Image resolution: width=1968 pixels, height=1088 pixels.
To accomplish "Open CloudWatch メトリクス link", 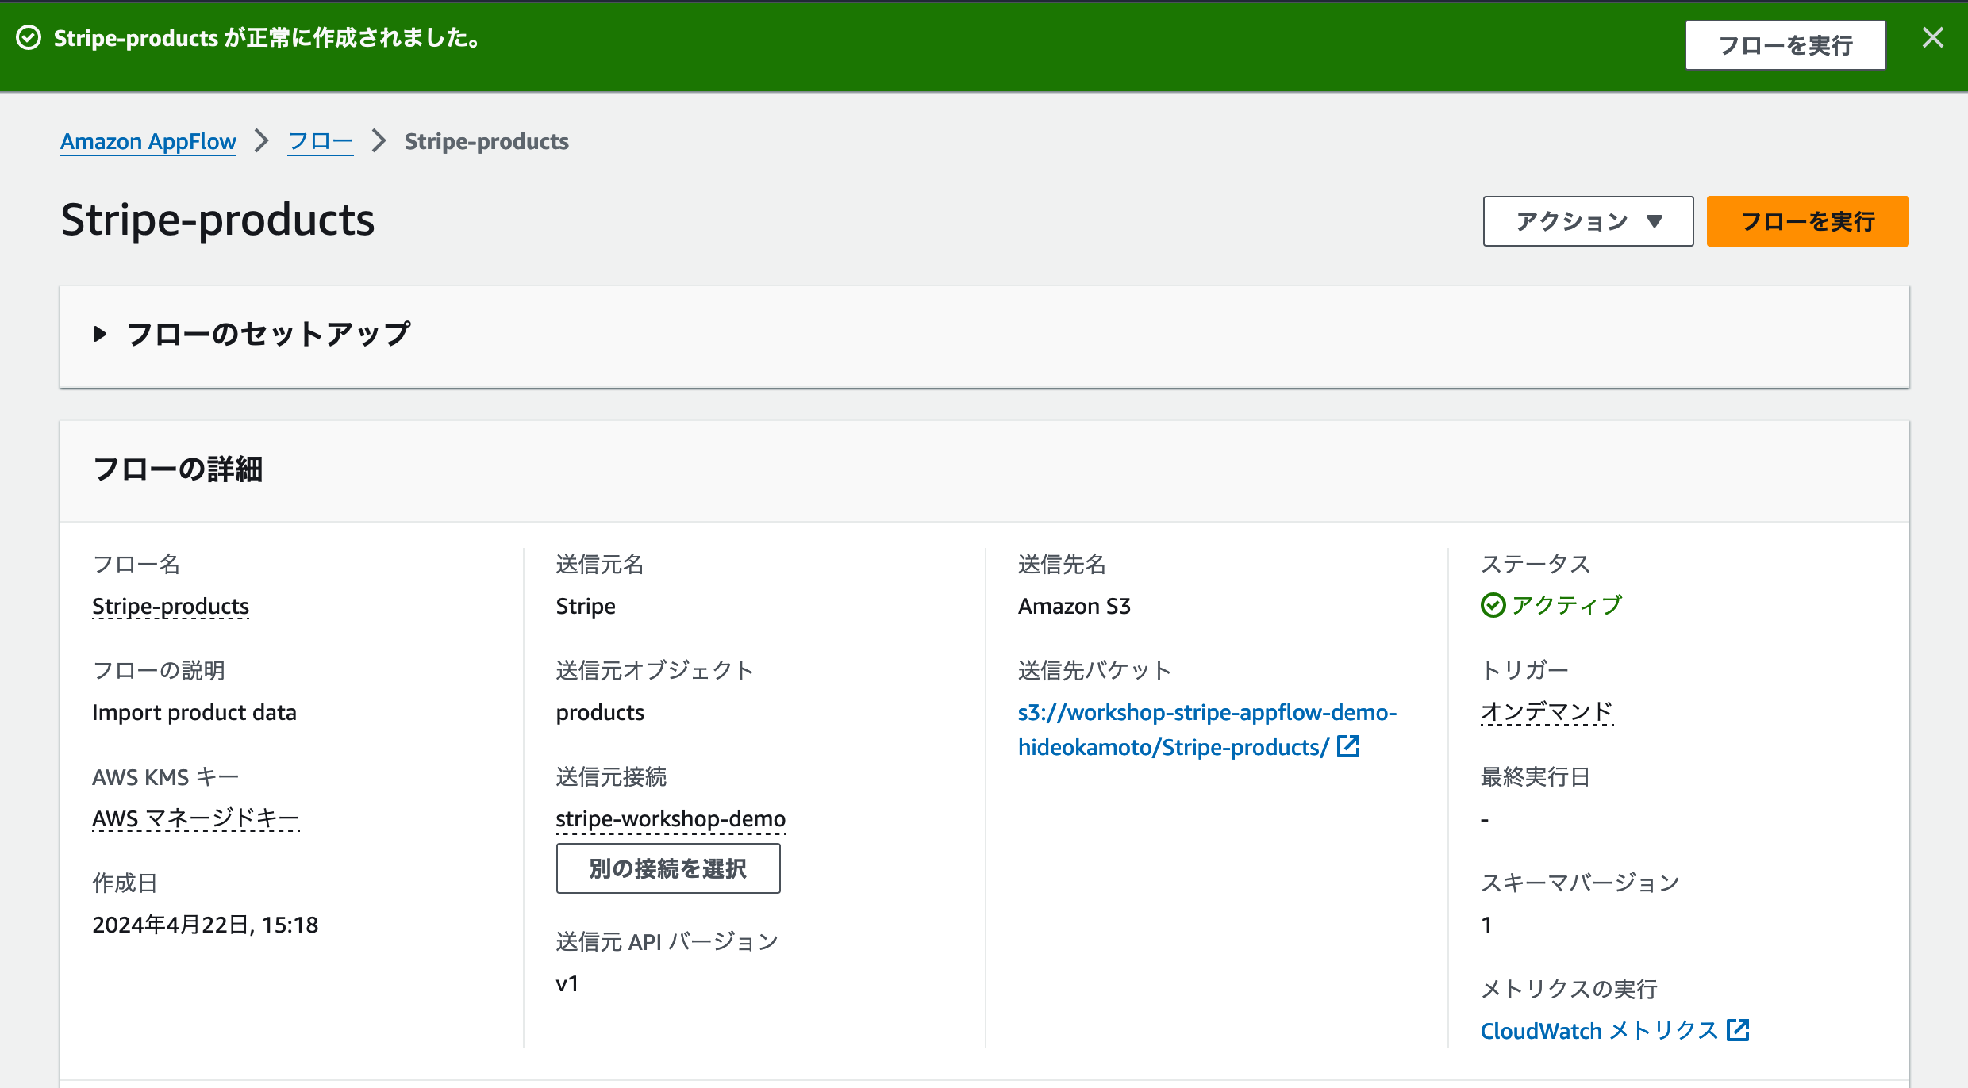I will click(x=1599, y=1030).
